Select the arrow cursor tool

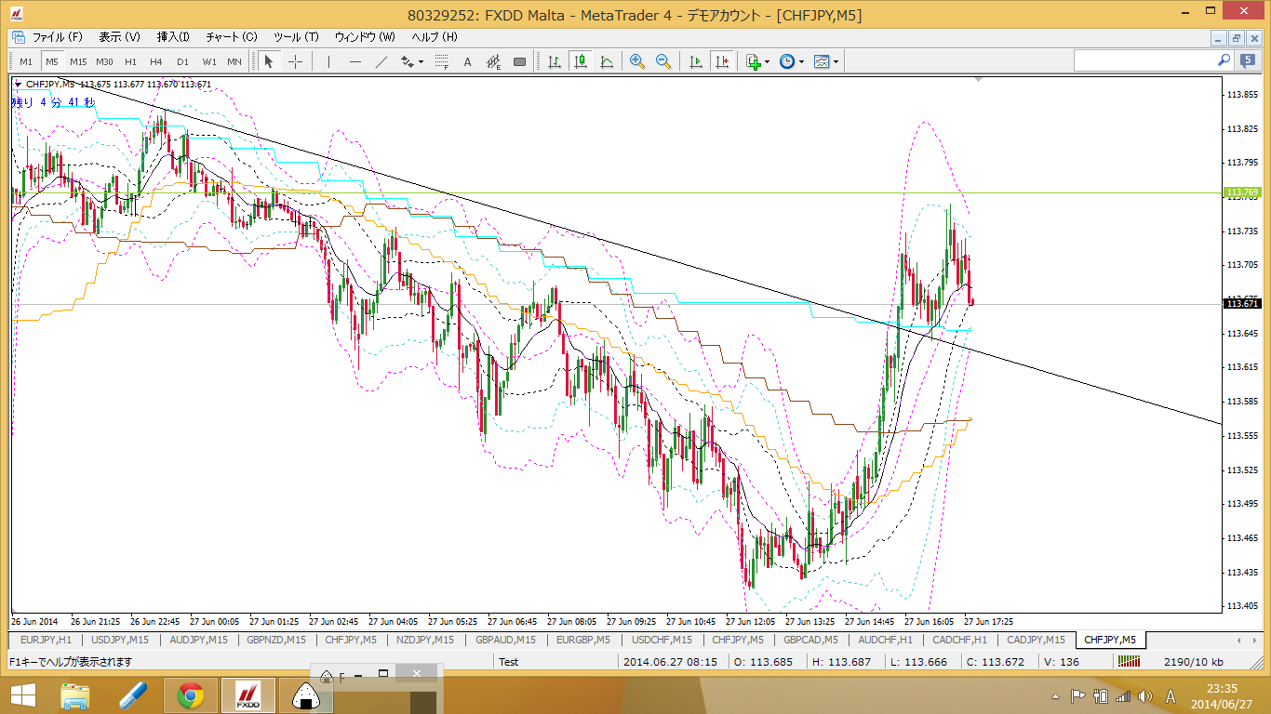coord(269,61)
